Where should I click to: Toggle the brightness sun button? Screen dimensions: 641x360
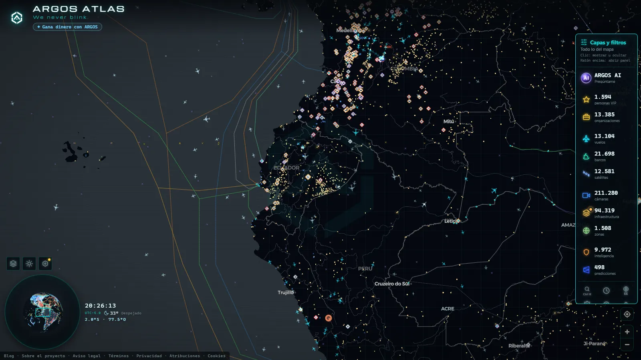(29, 263)
